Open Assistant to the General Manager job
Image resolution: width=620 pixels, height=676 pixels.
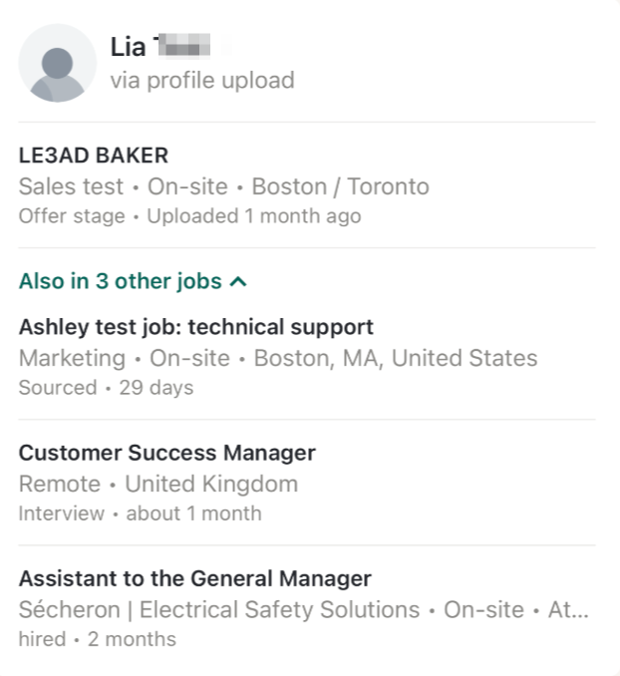[195, 578]
